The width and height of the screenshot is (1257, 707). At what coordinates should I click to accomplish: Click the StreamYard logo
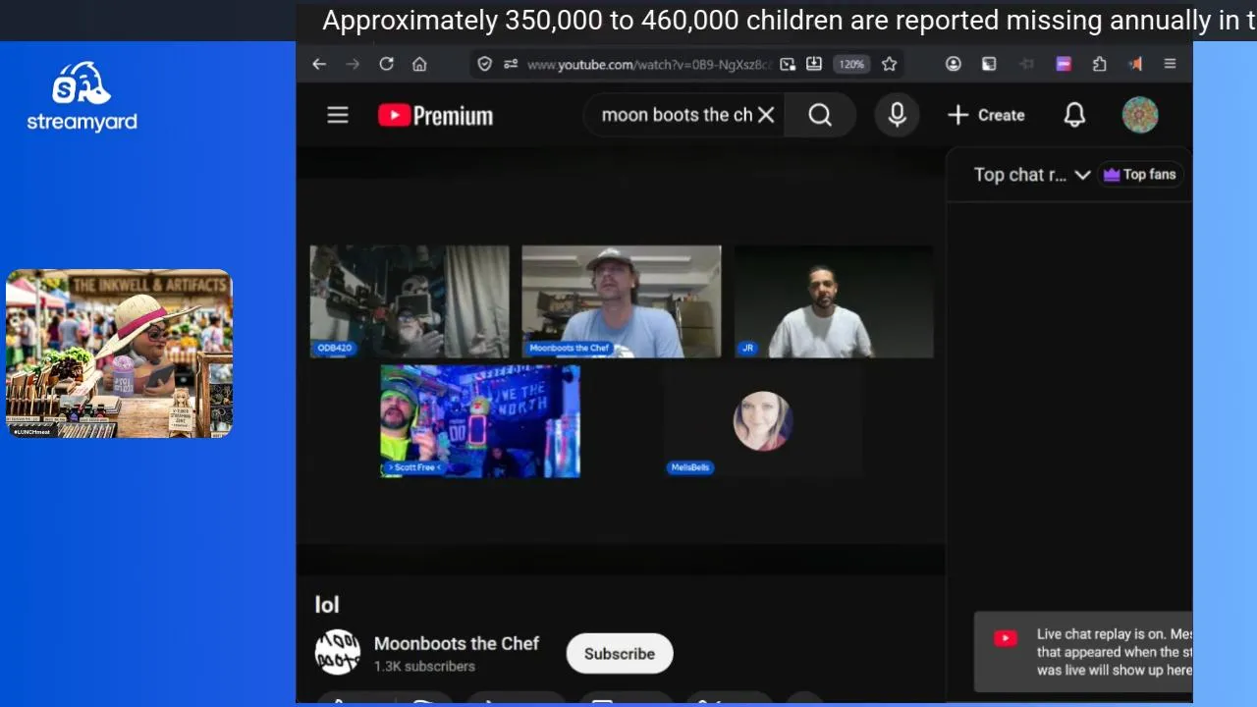click(x=82, y=97)
